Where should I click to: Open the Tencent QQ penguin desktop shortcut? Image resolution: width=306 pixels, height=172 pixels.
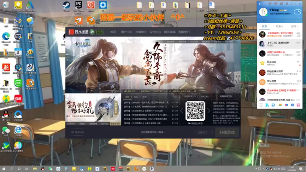pyautogui.click(x=6, y=115)
